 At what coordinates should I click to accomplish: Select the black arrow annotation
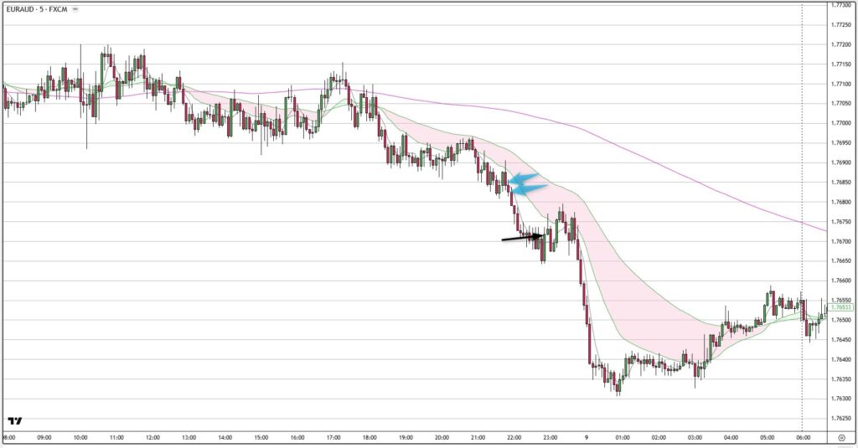click(523, 239)
